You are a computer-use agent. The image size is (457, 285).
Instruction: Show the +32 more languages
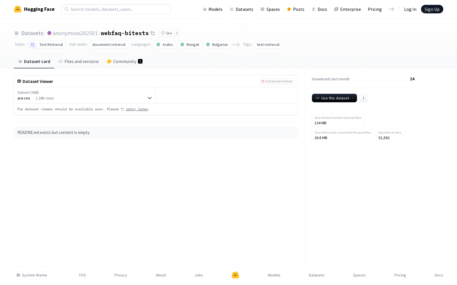(236, 44)
